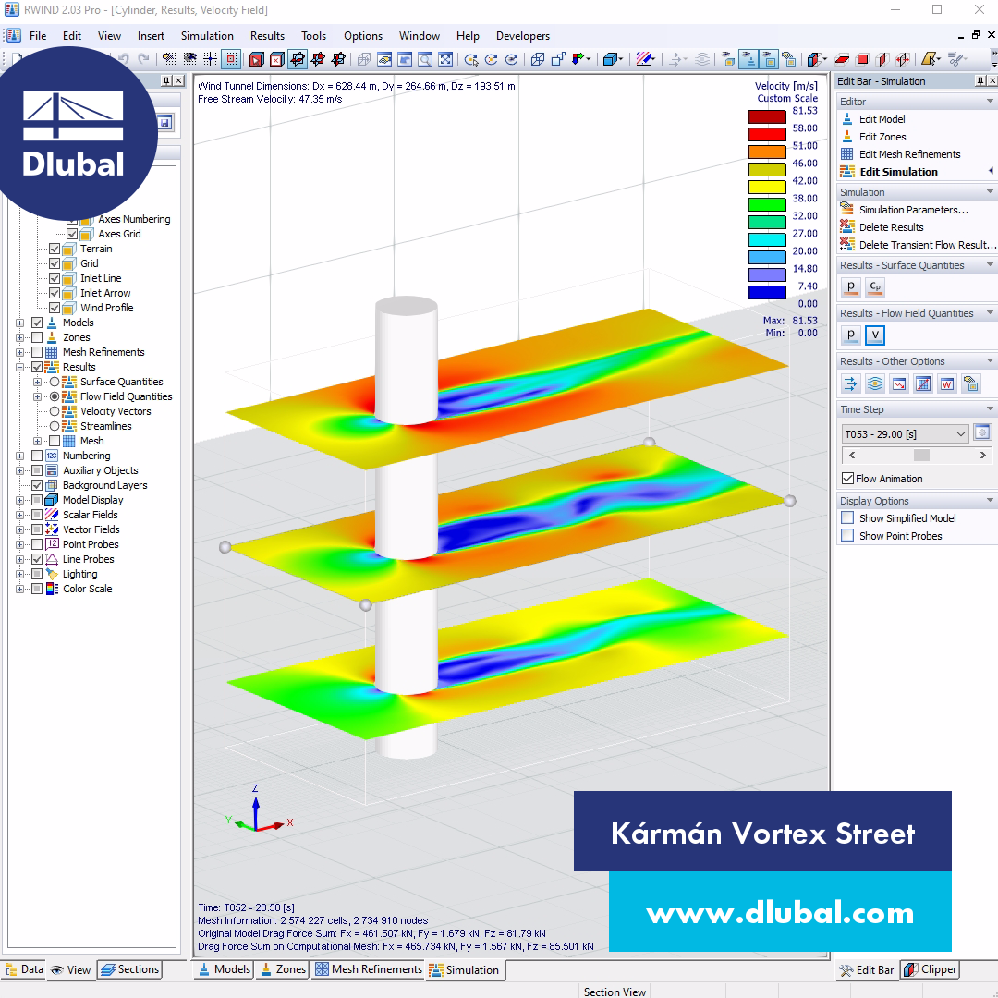Select the Cp surface pressure coefficient icon
This screenshot has height=998, width=998.
point(874,287)
